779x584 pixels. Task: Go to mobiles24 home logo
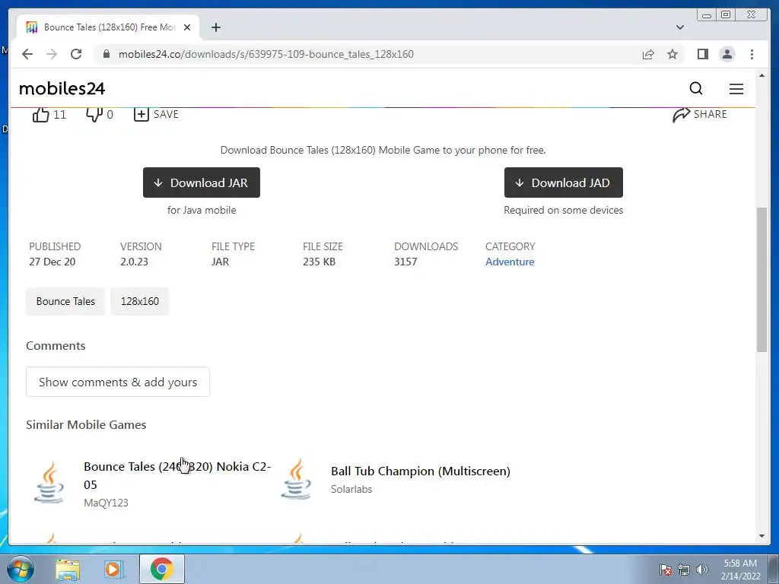pos(62,88)
